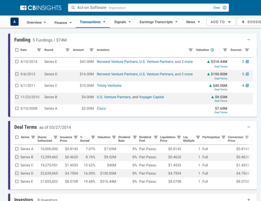This screenshot has height=201, width=261.
Task: Open the Valuation info tooltip icon
Action: pos(212,50)
